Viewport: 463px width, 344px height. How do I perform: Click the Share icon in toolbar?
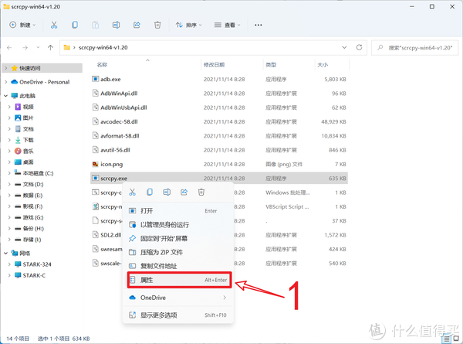(x=137, y=26)
